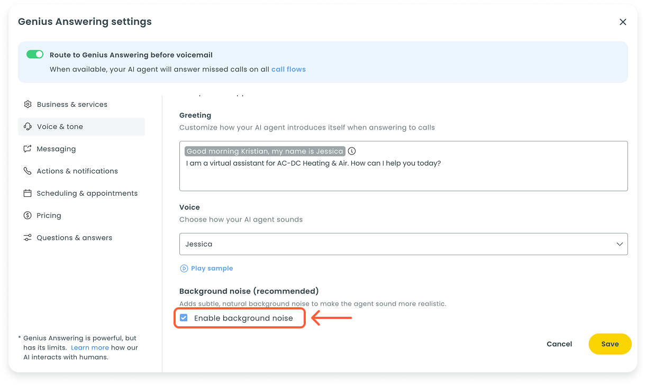The width and height of the screenshot is (646, 385).
Task: Uncheck Enable background noise checkbox
Action: click(184, 318)
